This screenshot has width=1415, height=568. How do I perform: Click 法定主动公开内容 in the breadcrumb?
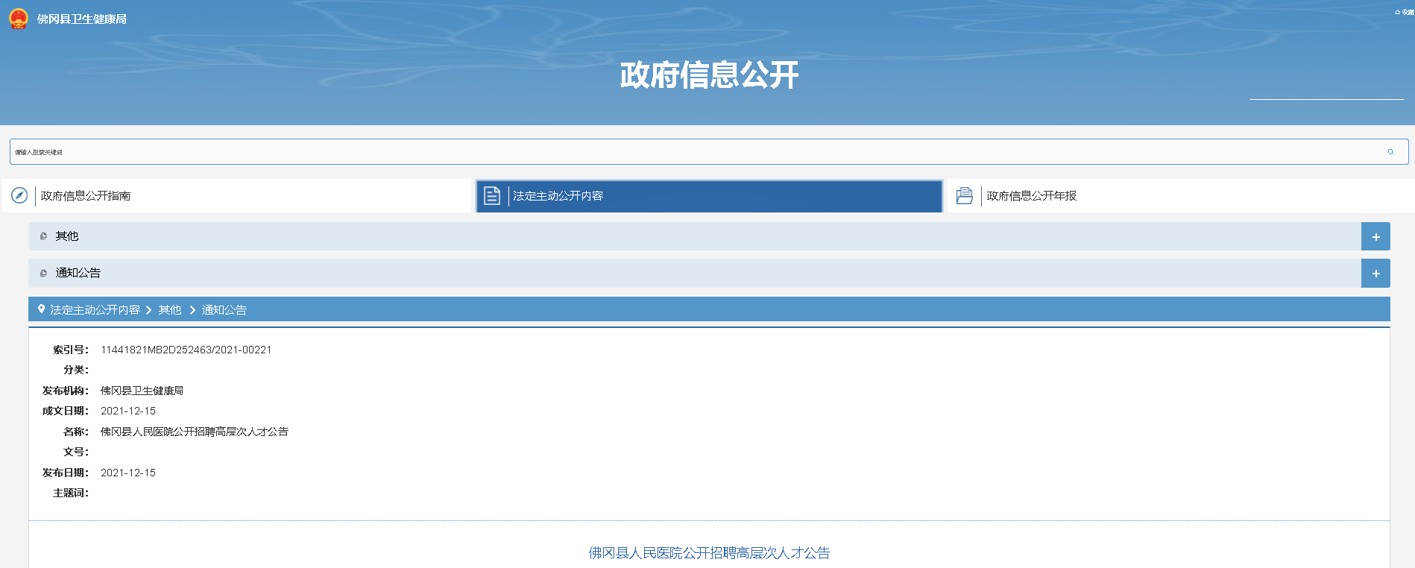[x=95, y=310]
